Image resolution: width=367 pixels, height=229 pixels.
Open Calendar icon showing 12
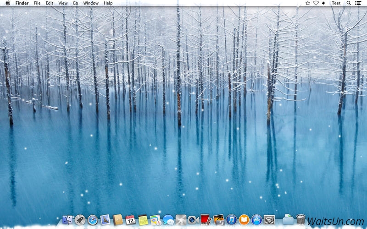[130, 220]
